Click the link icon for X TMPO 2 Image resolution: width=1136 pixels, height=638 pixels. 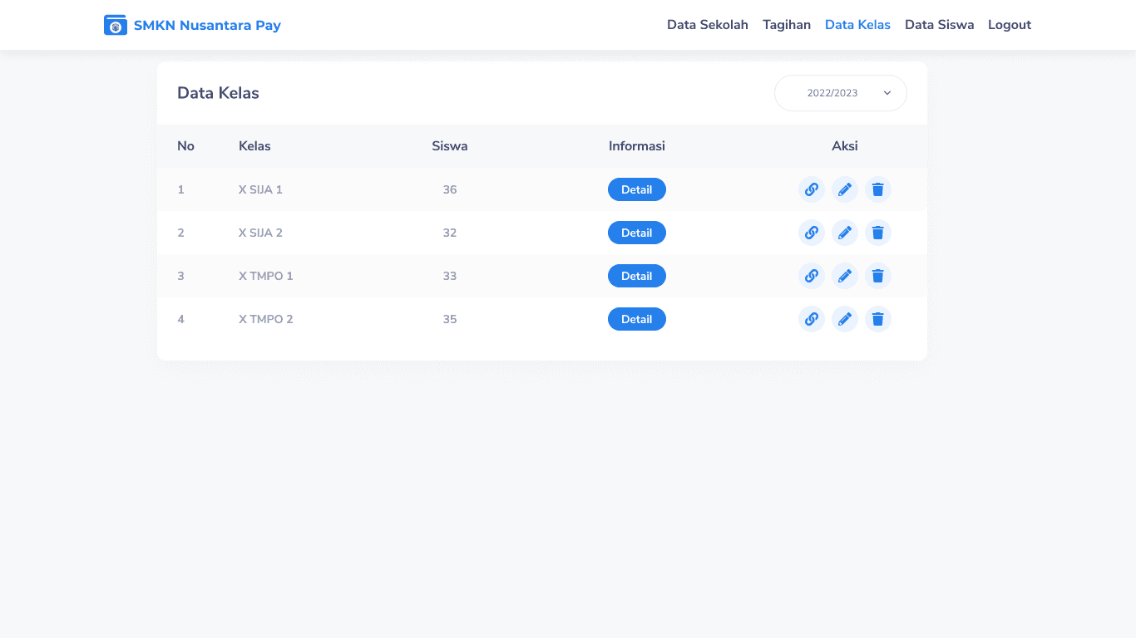[812, 319]
